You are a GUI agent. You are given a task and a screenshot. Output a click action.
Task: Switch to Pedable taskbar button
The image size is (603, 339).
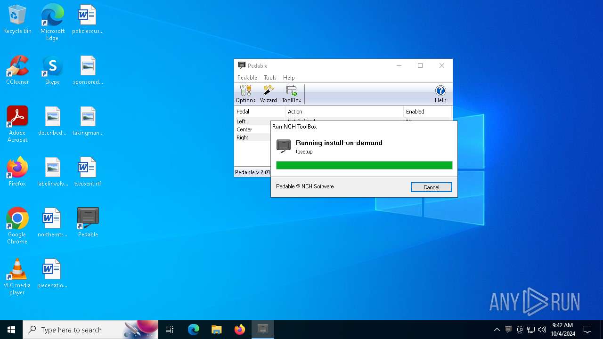[x=263, y=330]
